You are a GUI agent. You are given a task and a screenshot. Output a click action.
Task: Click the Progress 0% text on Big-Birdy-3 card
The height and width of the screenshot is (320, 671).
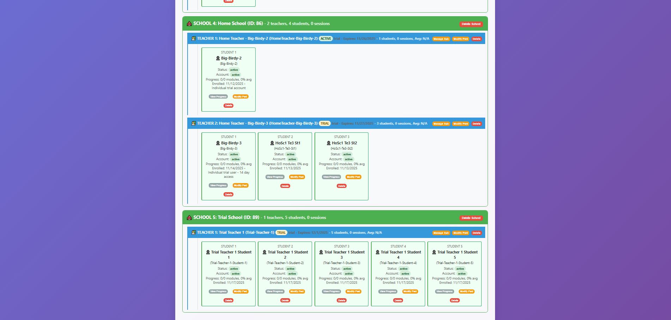(228, 164)
